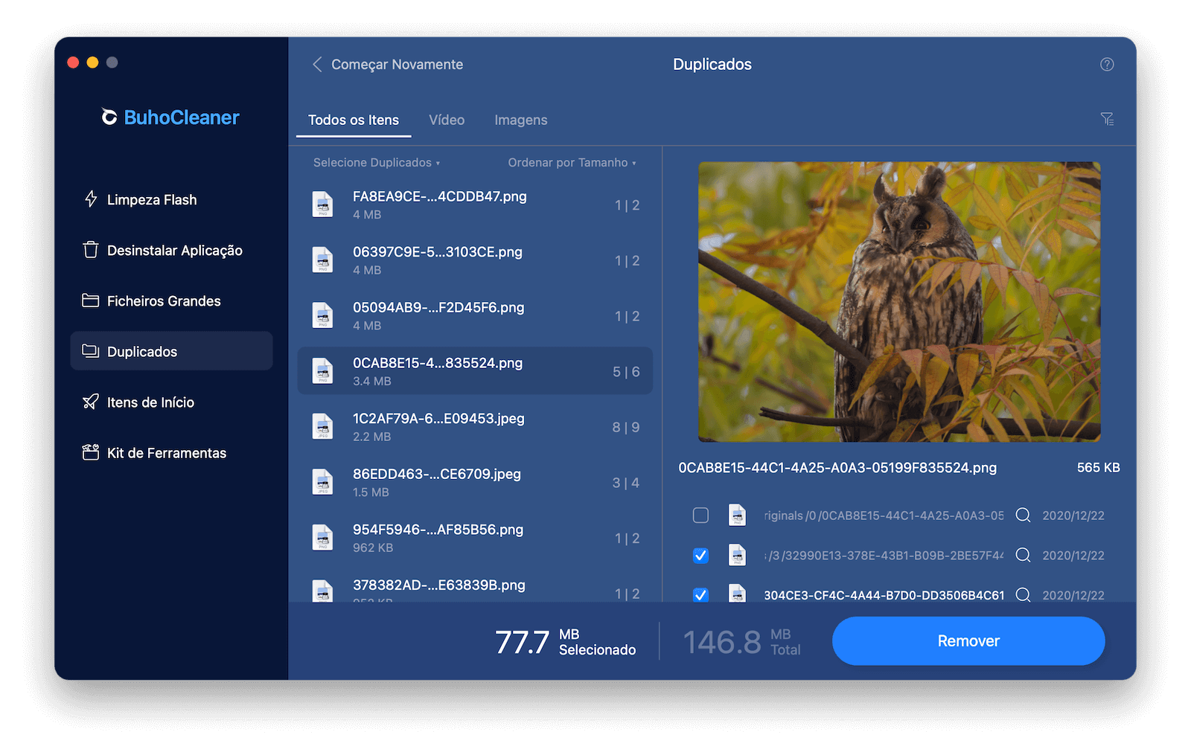The width and height of the screenshot is (1191, 752).
Task: Click the 3 | 4 count on 86EDD463 row
Action: click(626, 483)
